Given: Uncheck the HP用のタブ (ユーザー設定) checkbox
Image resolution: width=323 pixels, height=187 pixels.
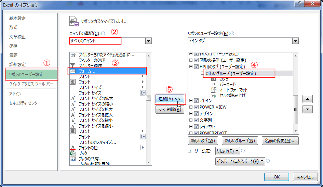Looking at the screenshot, I should (x=196, y=66).
